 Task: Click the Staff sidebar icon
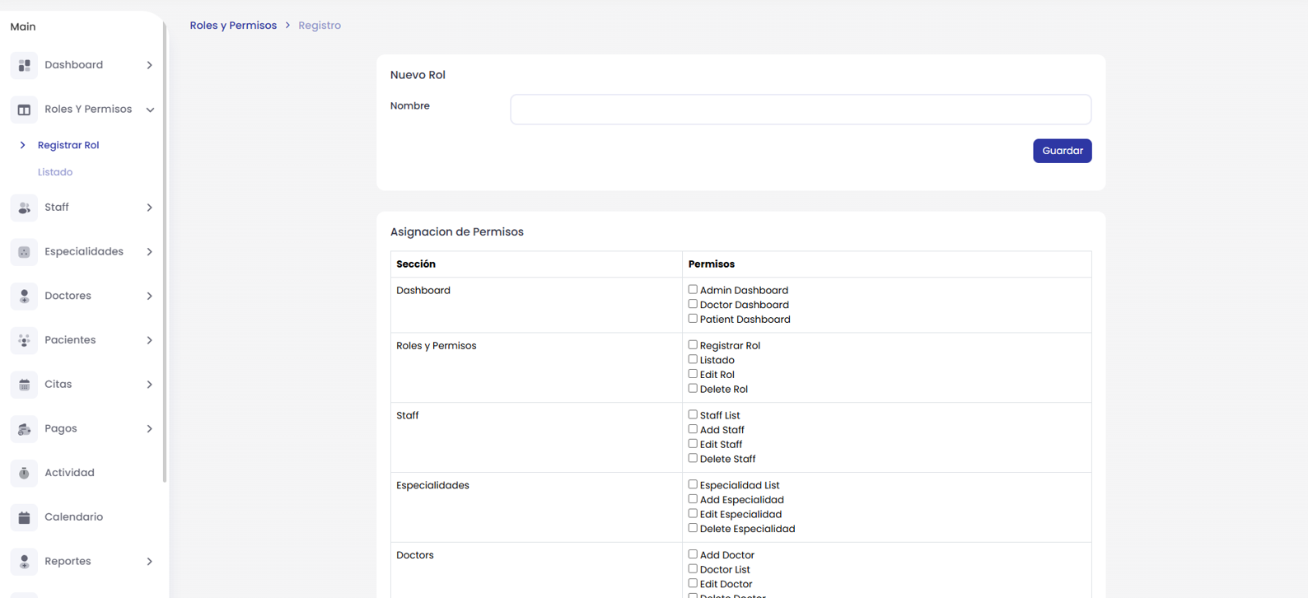(24, 208)
